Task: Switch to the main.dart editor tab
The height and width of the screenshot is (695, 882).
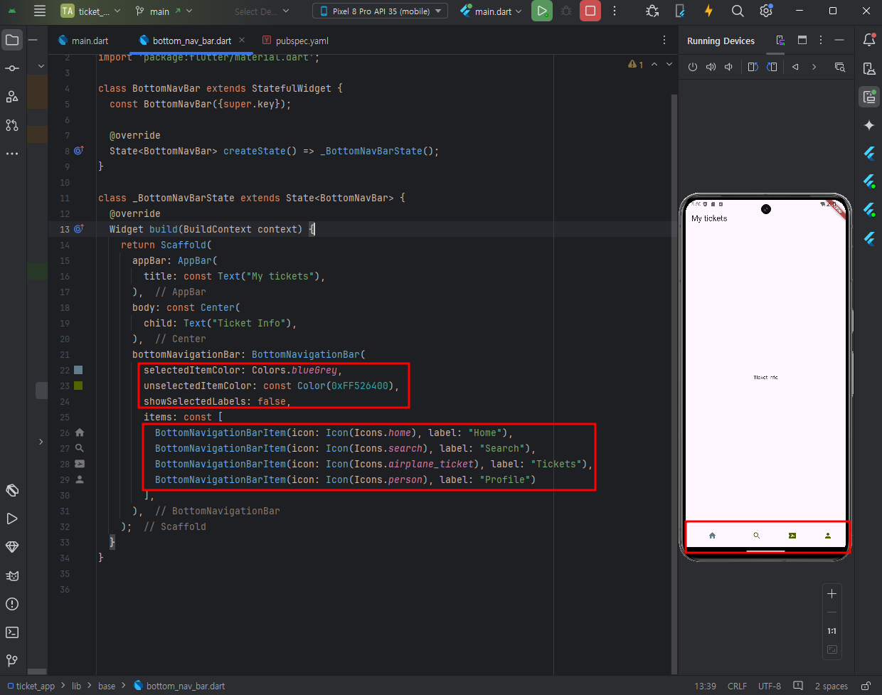Action: click(x=83, y=41)
